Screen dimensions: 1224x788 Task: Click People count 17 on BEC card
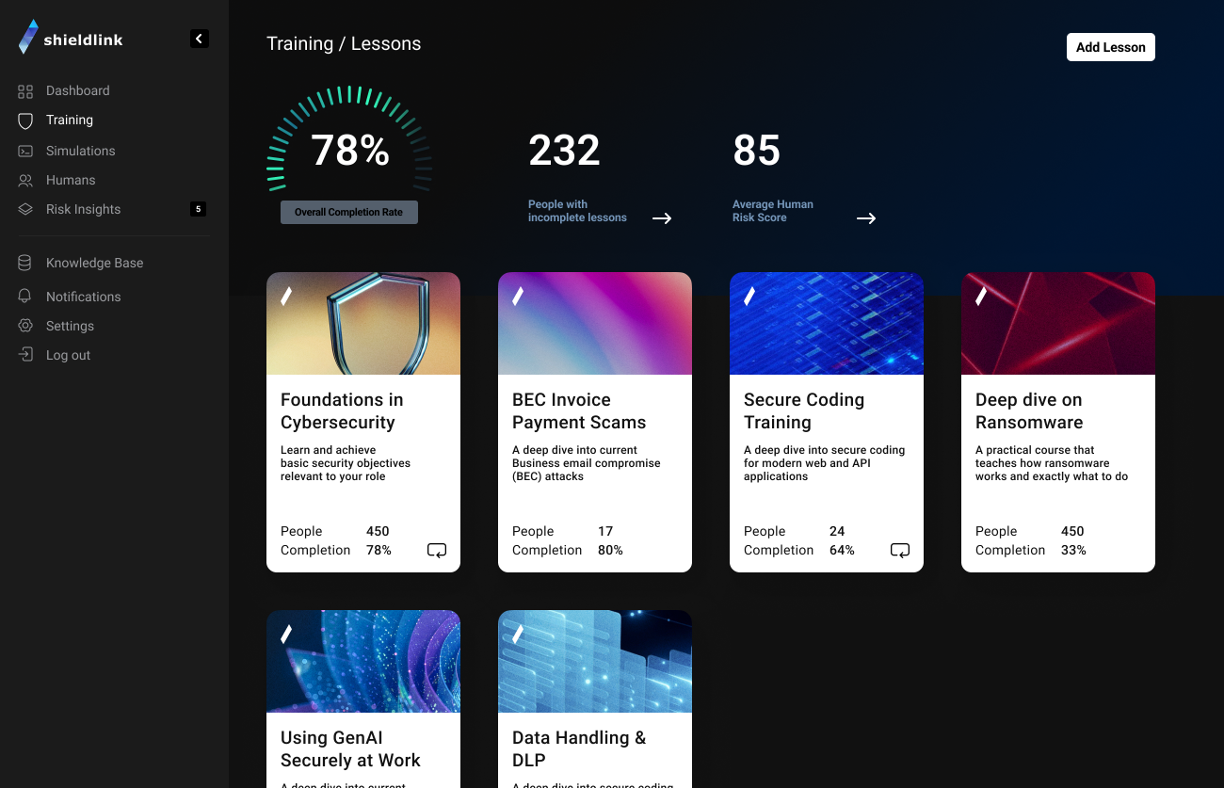pyautogui.click(x=605, y=532)
